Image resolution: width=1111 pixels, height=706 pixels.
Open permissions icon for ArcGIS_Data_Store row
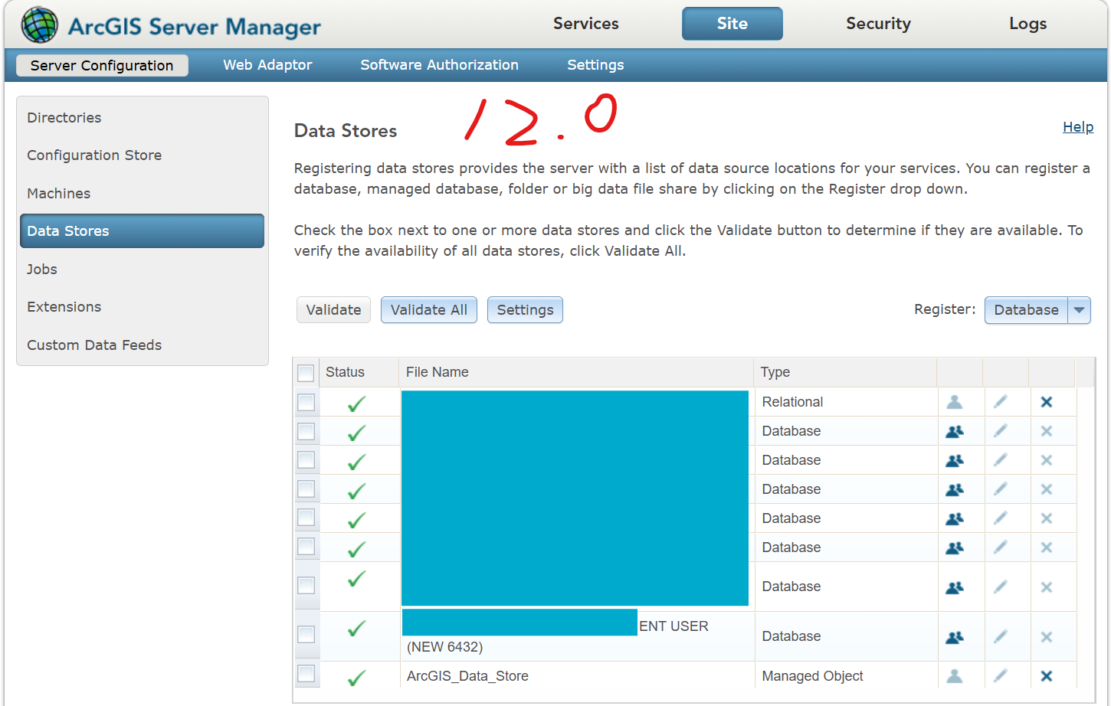point(955,676)
